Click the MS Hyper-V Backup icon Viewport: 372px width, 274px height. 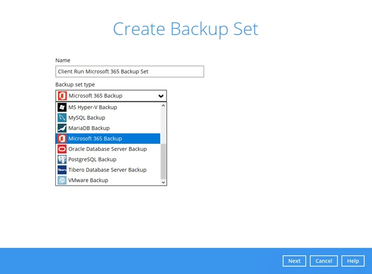tap(62, 108)
